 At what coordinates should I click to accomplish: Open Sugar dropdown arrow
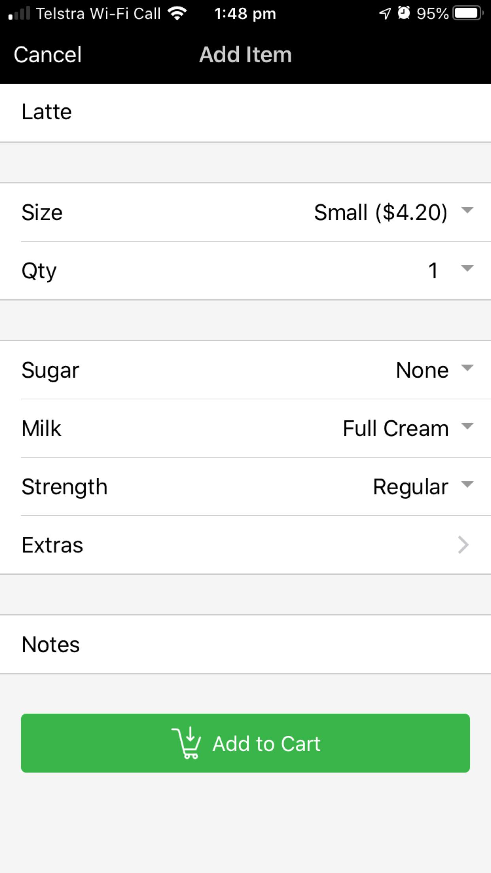(467, 368)
